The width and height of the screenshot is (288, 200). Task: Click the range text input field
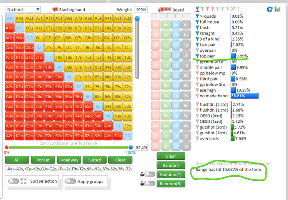click(69, 169)
